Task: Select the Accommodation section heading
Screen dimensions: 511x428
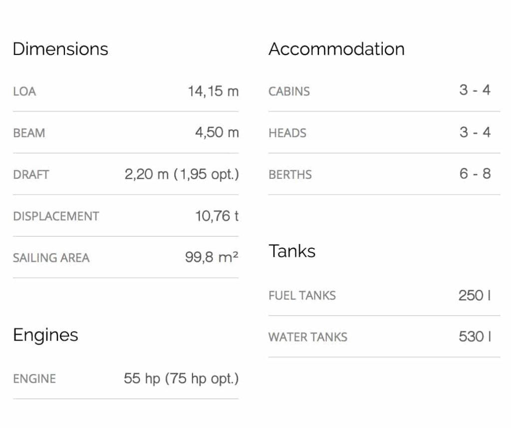Action: point(336,49)
